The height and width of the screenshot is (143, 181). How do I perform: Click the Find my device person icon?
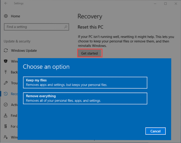click(x=6, y=115)
